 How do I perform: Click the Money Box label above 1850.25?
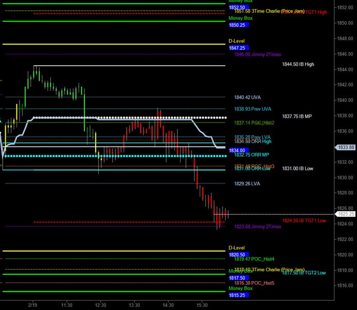241,18
